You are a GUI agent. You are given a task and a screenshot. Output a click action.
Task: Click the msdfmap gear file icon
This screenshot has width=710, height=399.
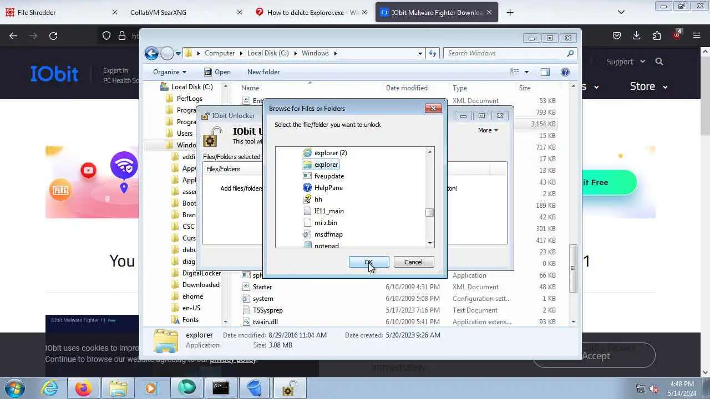coord(307,234)
